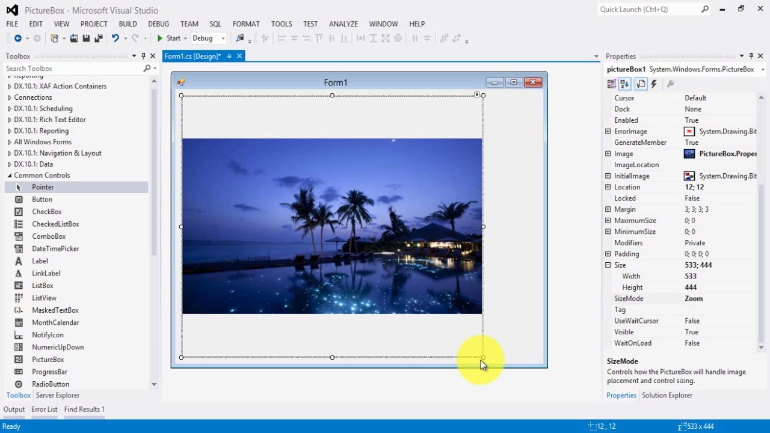Pick the ListView control icon
The image size is (770, 433).
click(19, 298)
